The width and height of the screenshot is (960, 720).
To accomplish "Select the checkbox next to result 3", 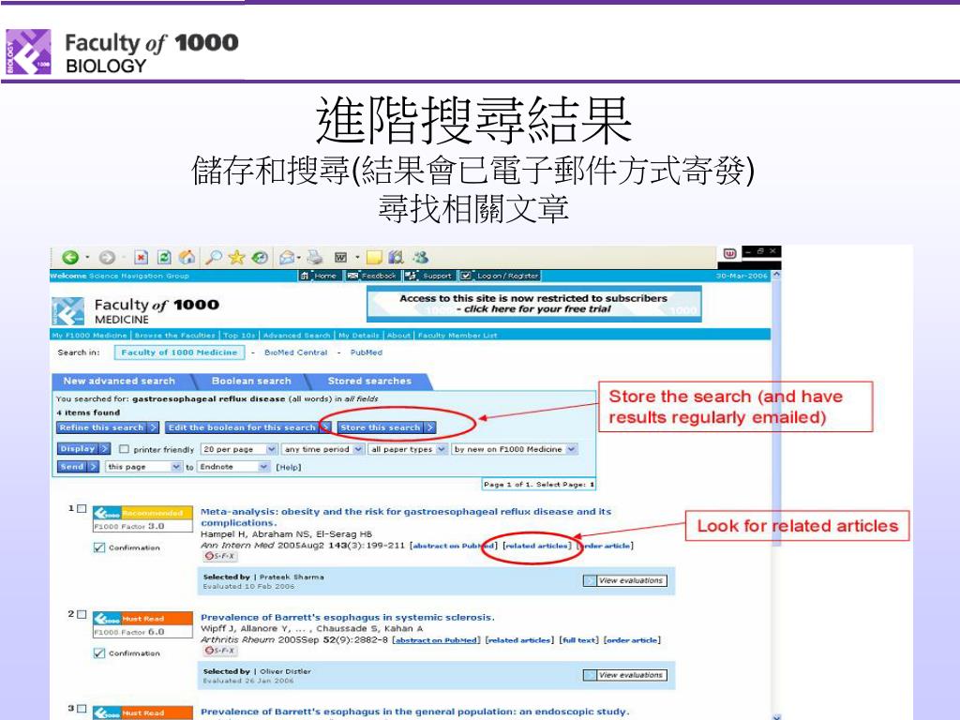I will pyautogui.click(x=82, y=709).
